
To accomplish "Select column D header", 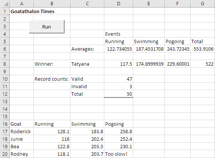I will (x=119, y=4).
